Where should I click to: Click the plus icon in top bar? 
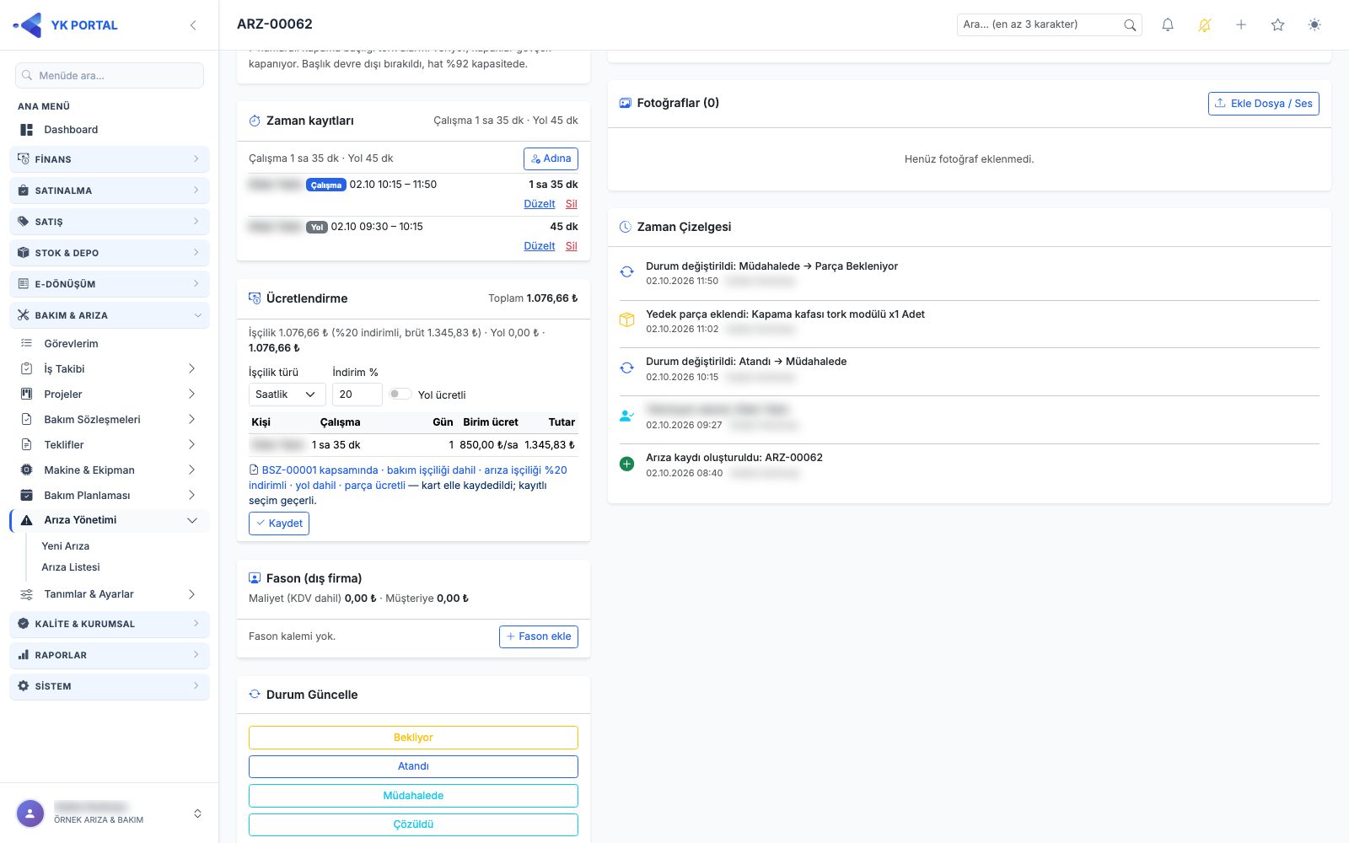[1241, 25]
